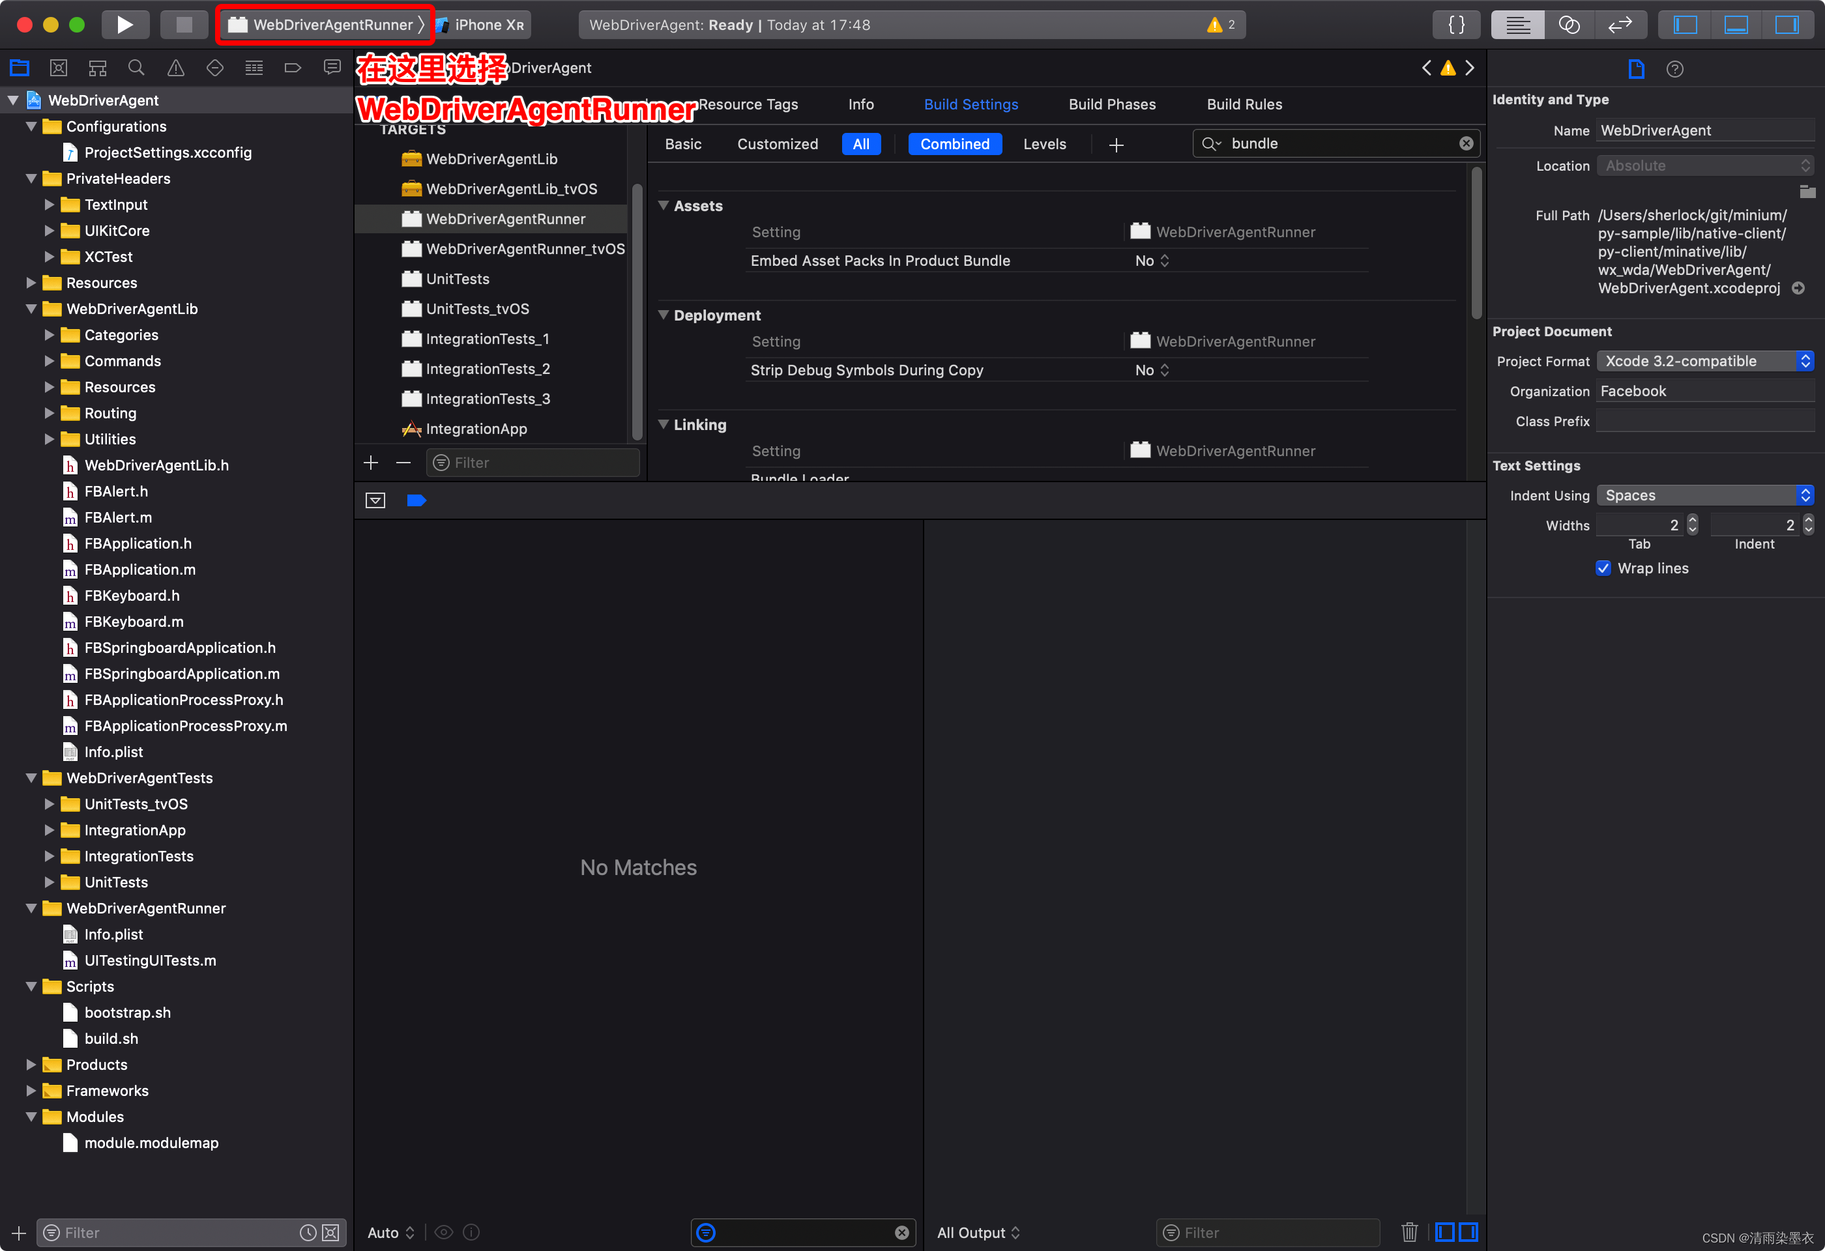Select the Basic settings filter

point(682,143)
